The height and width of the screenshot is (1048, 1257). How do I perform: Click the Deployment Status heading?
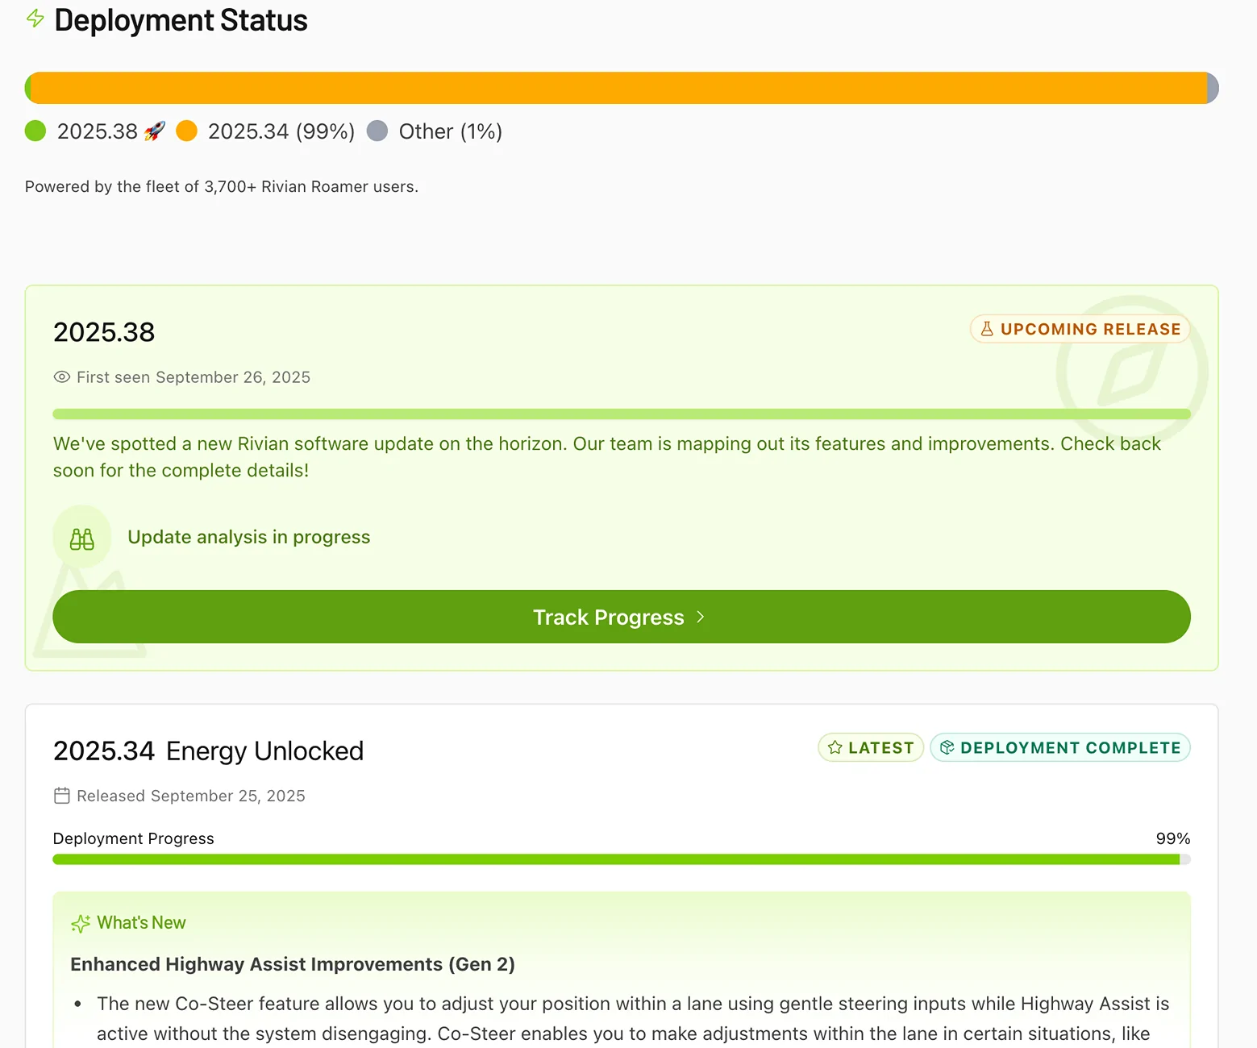[x=181, y=20]
